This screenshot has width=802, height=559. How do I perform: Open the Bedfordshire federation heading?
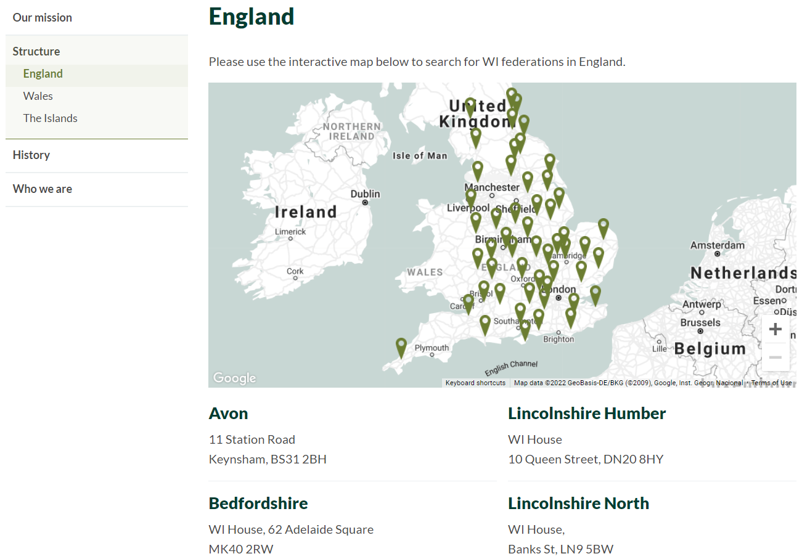coord(258,503)
